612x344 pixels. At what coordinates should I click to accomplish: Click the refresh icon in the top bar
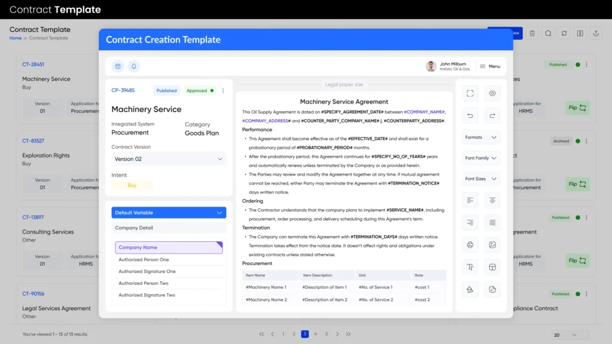(x=564, y=33)
